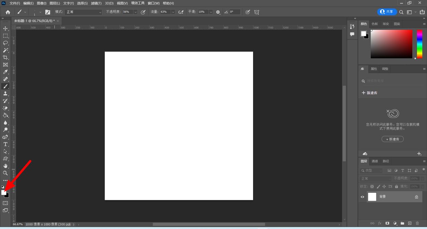Click the 共享 share button

(x=387, y=12)
